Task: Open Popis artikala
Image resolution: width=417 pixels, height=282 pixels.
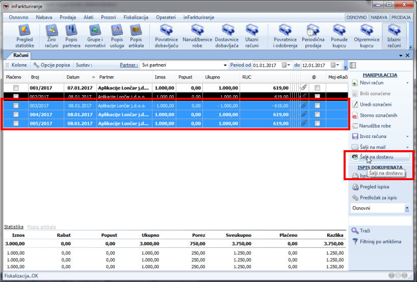Action: coord(136,36)
